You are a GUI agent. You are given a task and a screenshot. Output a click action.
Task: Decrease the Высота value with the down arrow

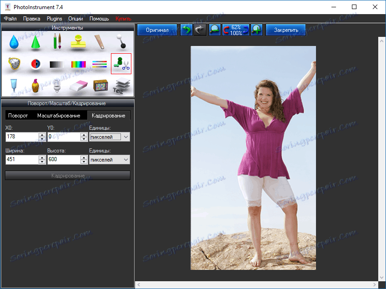tap(84, 162)
